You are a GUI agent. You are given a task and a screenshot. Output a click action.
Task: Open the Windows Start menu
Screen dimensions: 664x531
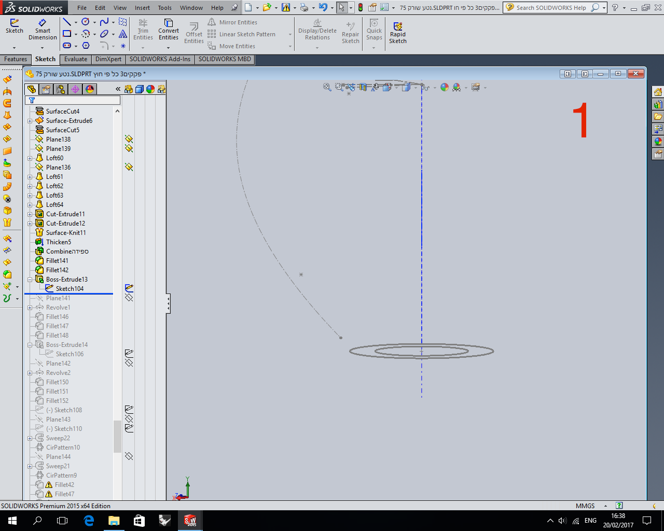(12, 521)
